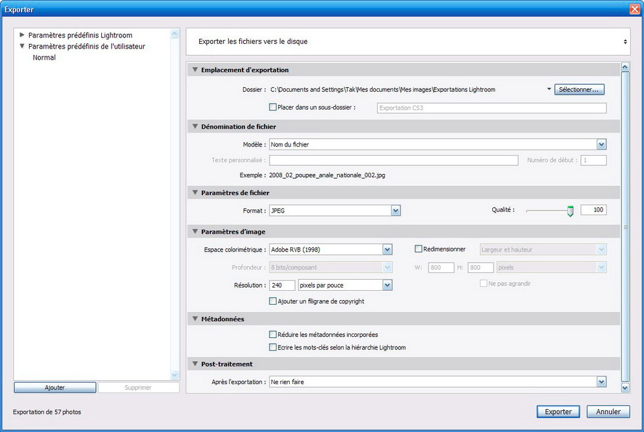Check the Redimensionner option
This screenshot has height=432, width=644.
coord(419,249)
